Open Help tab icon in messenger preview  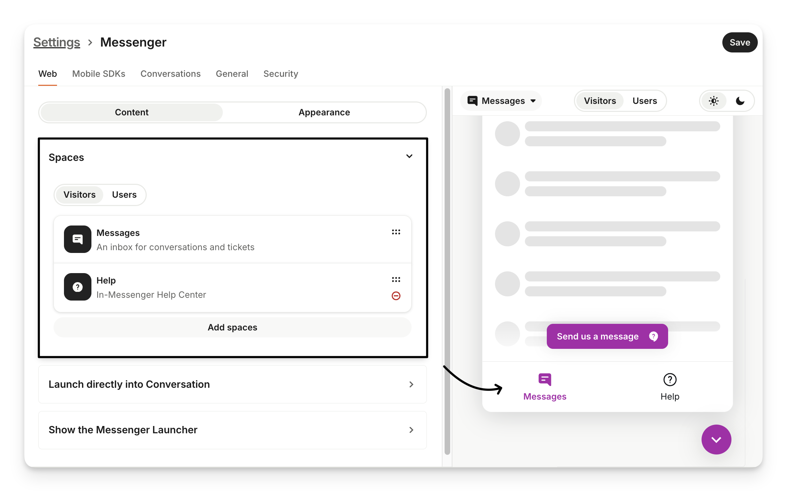click(670, 380)
